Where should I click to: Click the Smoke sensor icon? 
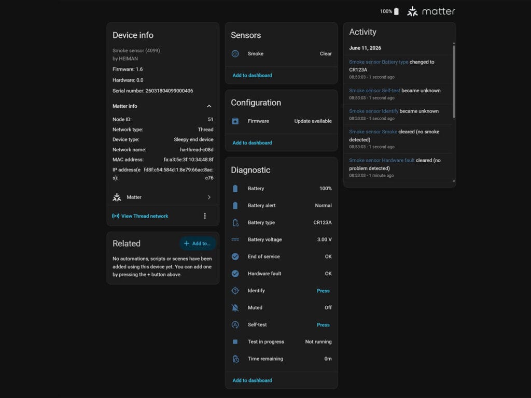[235, 53]
